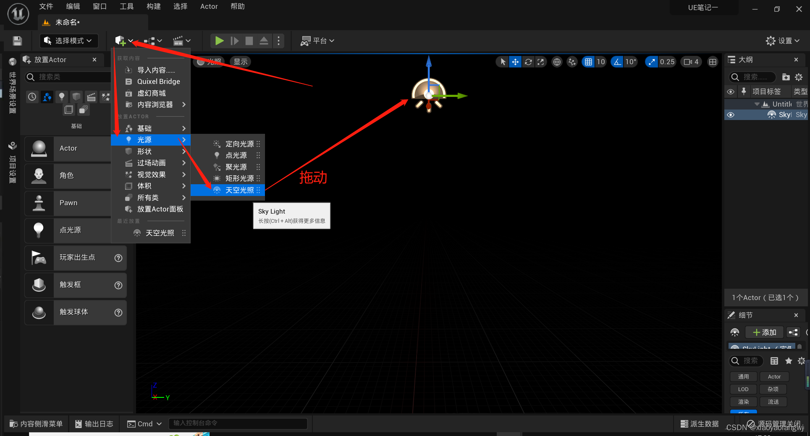Open the 窗口 menu
This screenshot has height=436, width=810.
click(x=100, y=6)
